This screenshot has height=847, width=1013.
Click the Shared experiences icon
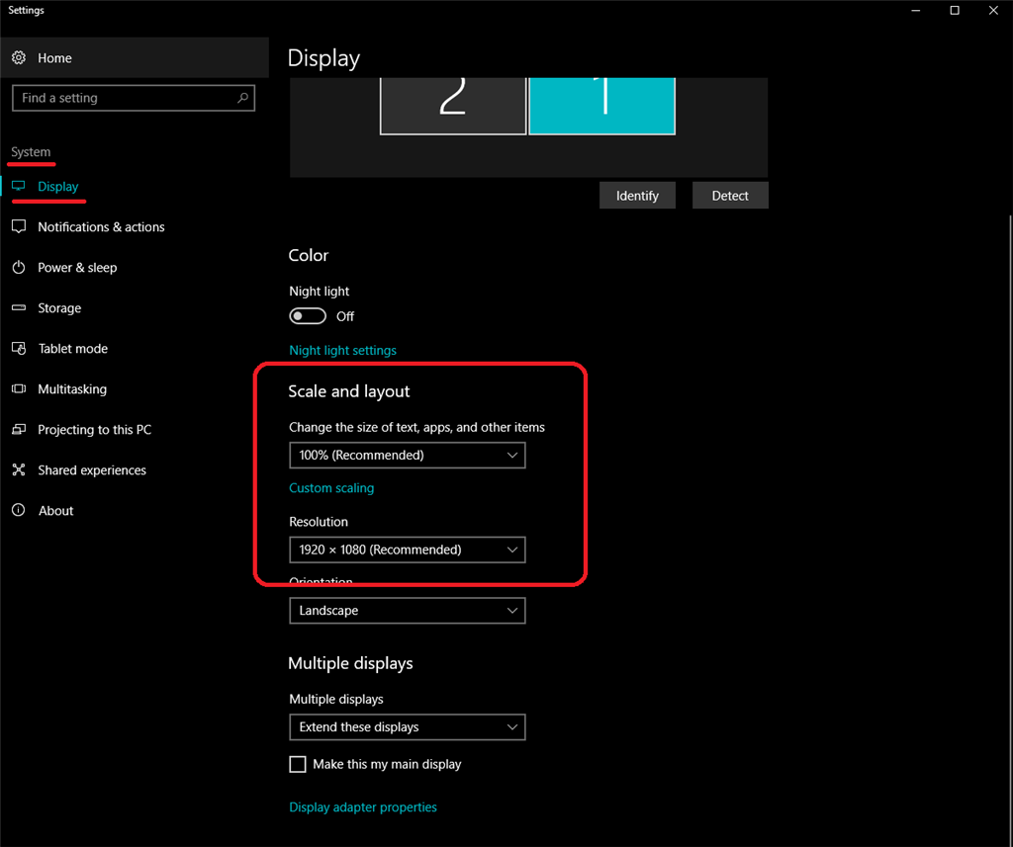18,470
